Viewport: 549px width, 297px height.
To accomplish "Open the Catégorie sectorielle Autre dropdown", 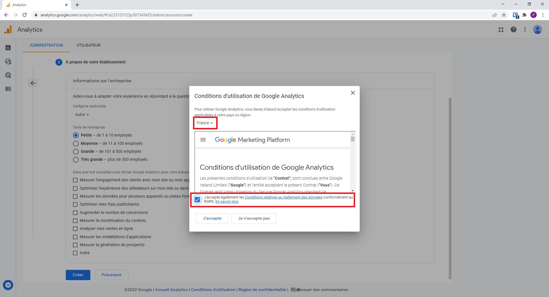I will coord(82,115).
